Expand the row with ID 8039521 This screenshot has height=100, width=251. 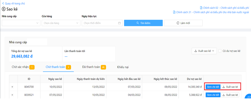(12, 95)
